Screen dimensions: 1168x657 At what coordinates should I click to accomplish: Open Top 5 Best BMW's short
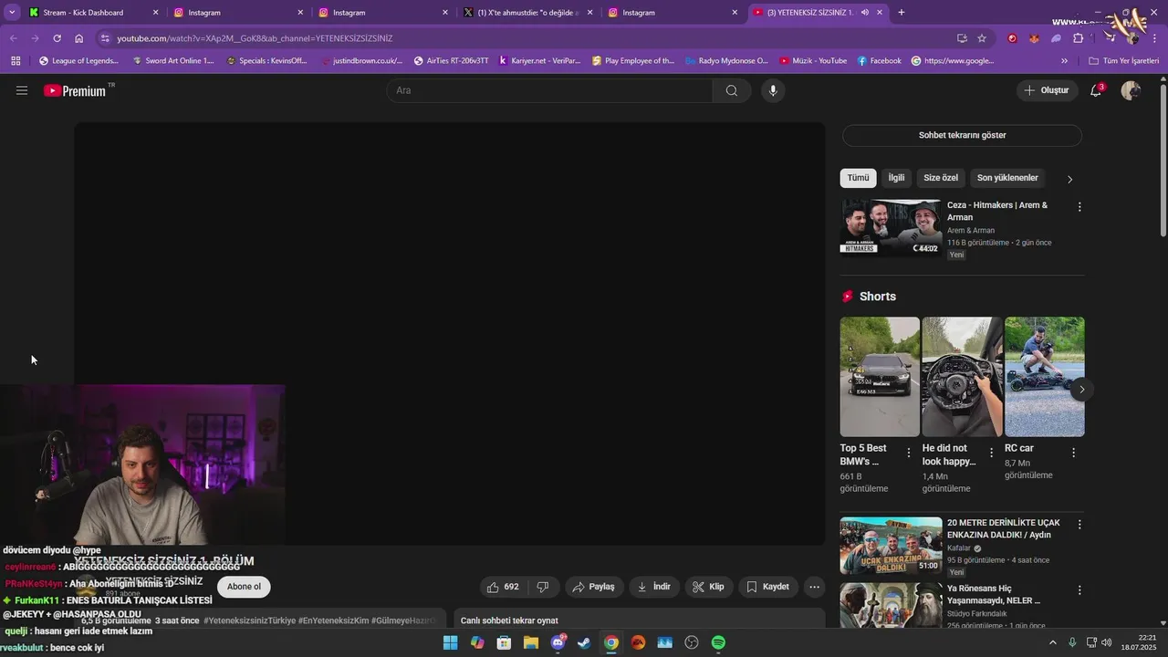[880, 377]
